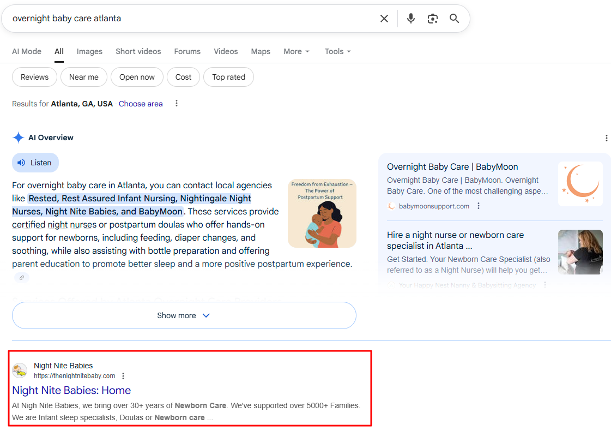Screen dimensions: 611x436
Task: Open the night nurse photo thumbnail
Action: [580, 252]
